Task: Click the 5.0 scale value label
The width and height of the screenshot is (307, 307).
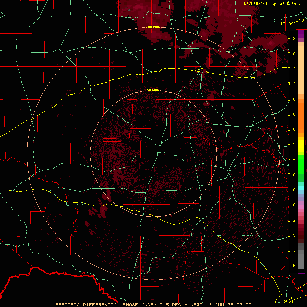Action: (x=292, y=129)
